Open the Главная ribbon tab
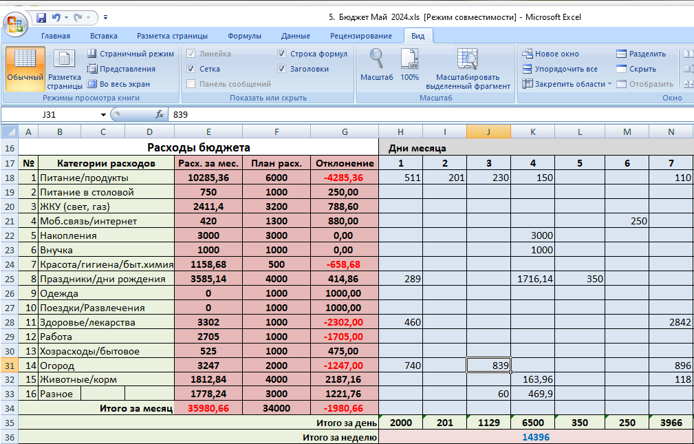The height and width of the screenshot is (444, 694). pos(55,36)
